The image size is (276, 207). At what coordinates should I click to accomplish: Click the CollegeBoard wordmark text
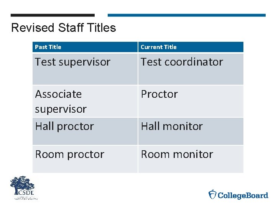(x=243, y=195)
